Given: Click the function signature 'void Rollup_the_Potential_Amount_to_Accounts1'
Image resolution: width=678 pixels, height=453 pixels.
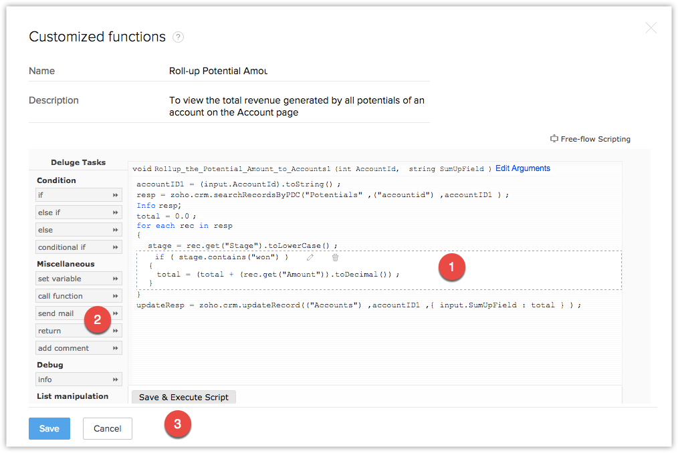Looking at the screenshot, I should [231, 168].
